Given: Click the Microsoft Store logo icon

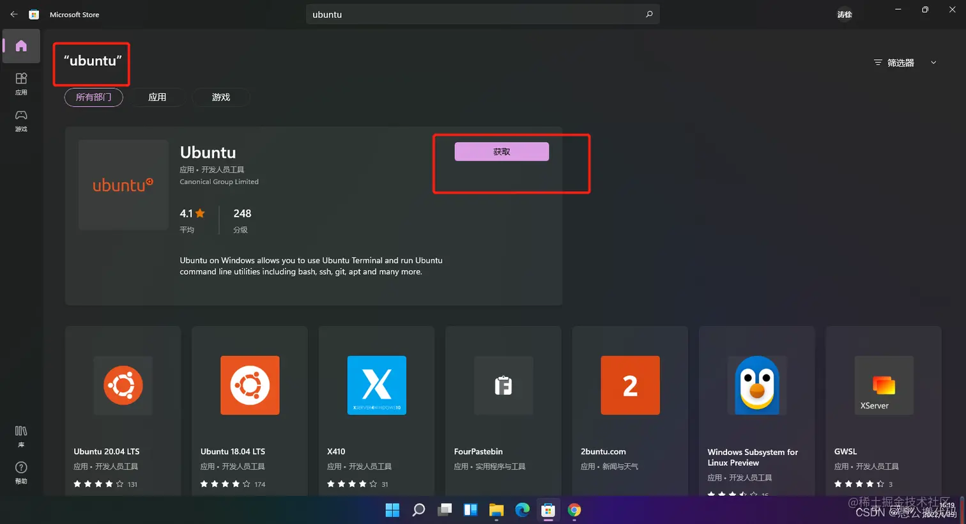Looking at the screenshot, I should coord(34,14).
